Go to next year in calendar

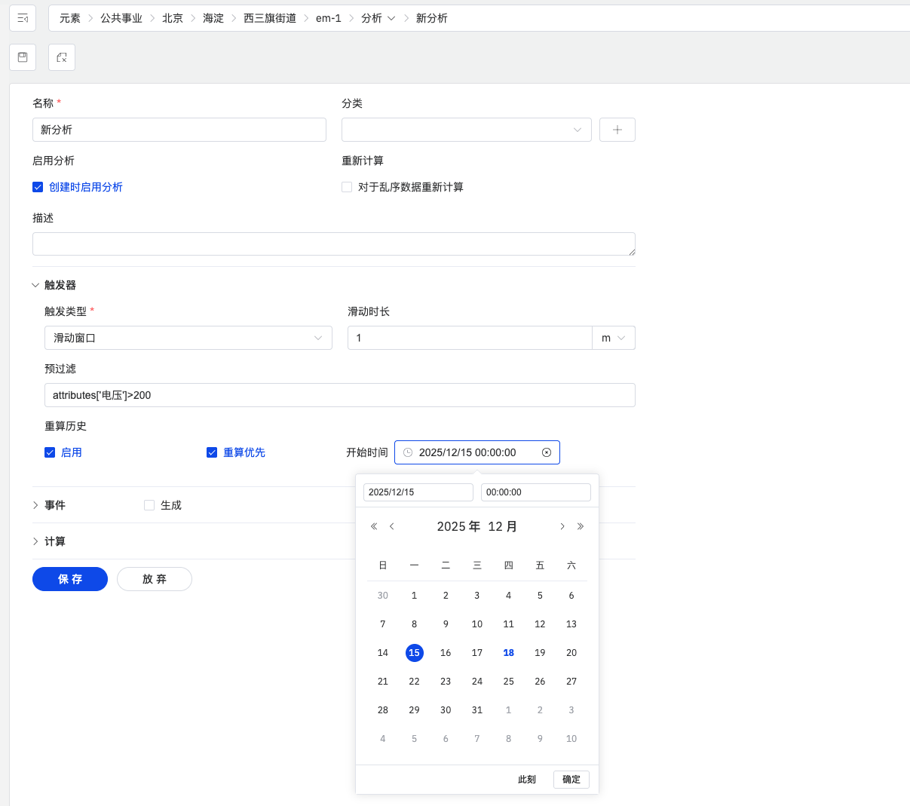581,526
